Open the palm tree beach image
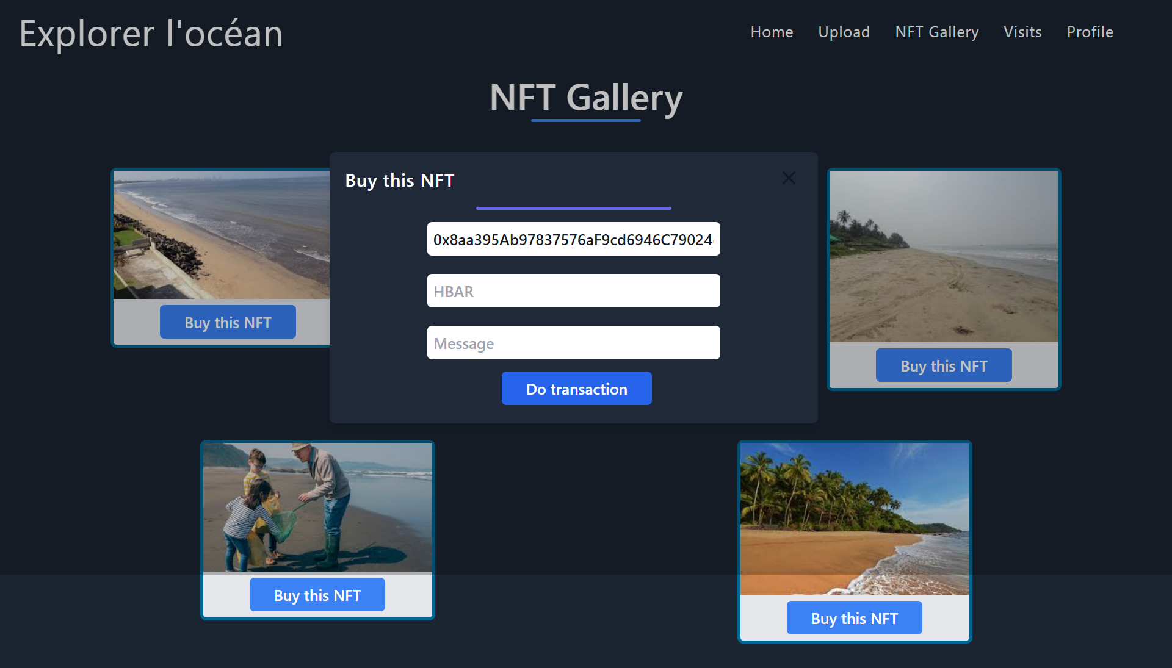The width and height of the screenshot is (1172, 668). click(x=854, y=519)
